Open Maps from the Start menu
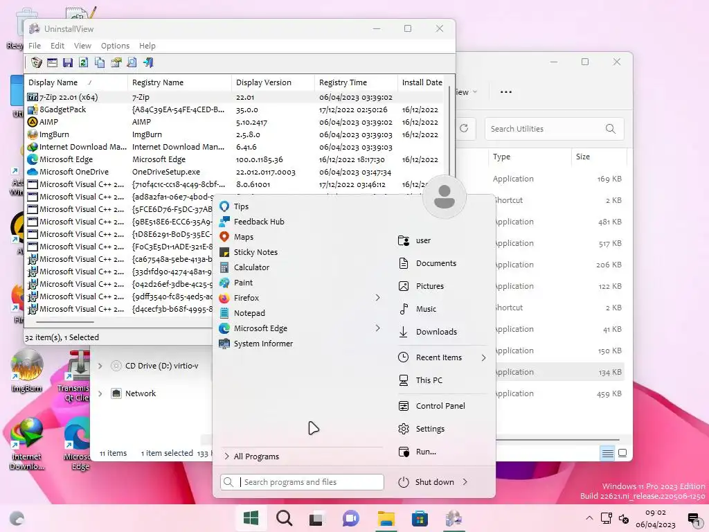709x532 pixels. pos(300,237)
